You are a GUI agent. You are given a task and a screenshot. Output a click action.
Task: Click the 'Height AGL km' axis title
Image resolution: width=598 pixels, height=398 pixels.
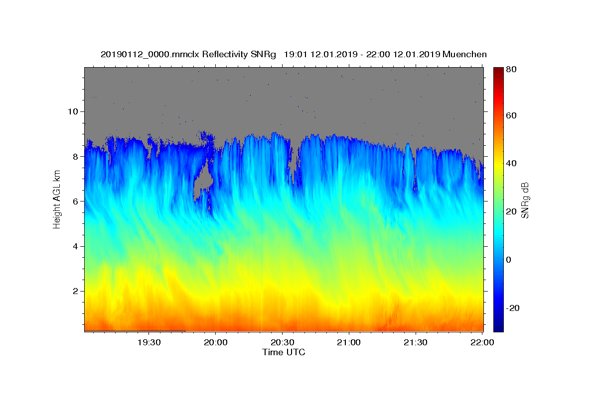click(57, 199)
